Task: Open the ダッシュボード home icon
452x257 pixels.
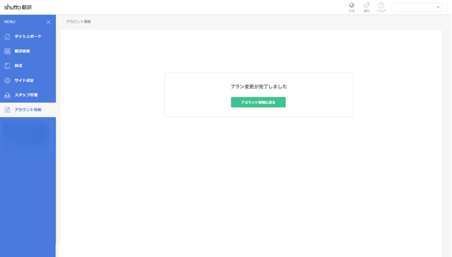Action: pyautogui.click(x=8, y=36)
